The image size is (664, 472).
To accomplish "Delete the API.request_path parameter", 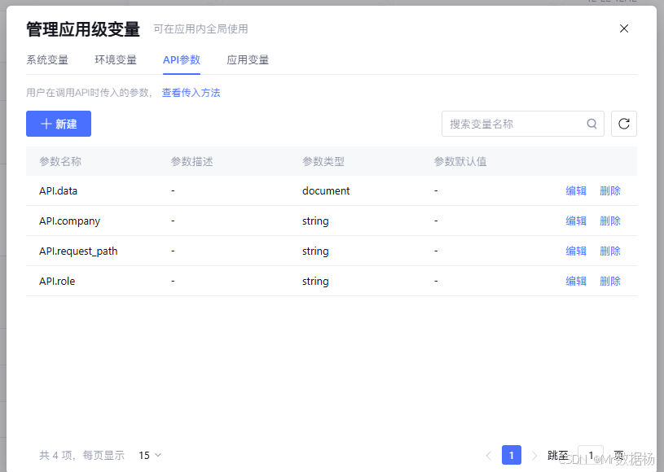I will tap(610, 251).
